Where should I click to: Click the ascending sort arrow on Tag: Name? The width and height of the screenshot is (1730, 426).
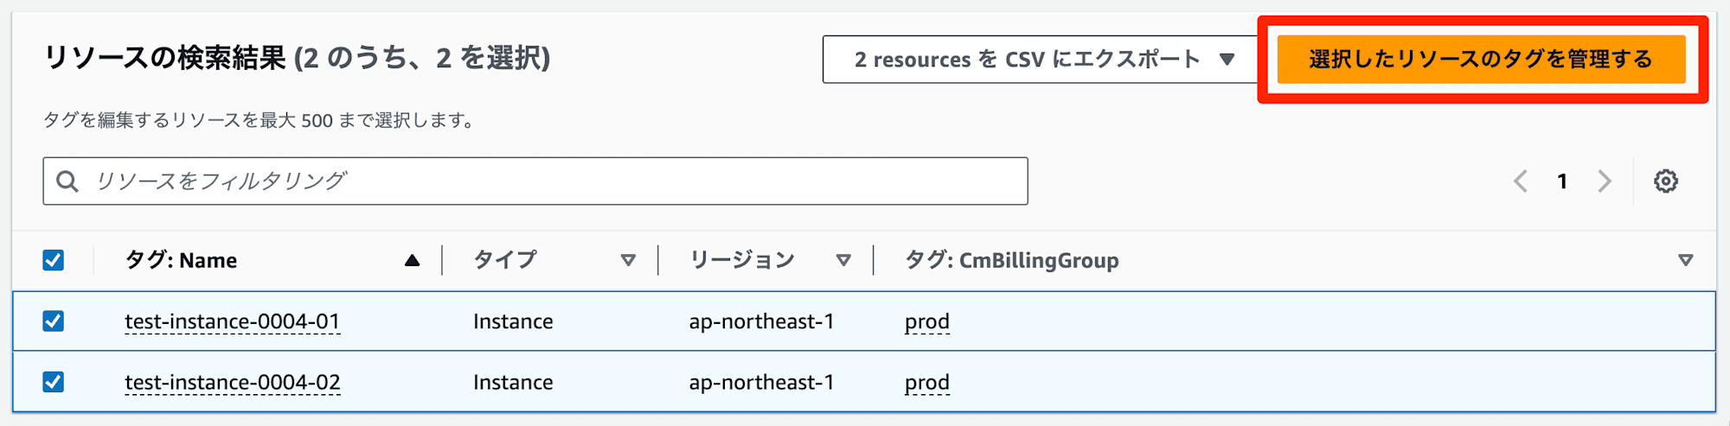413,260
